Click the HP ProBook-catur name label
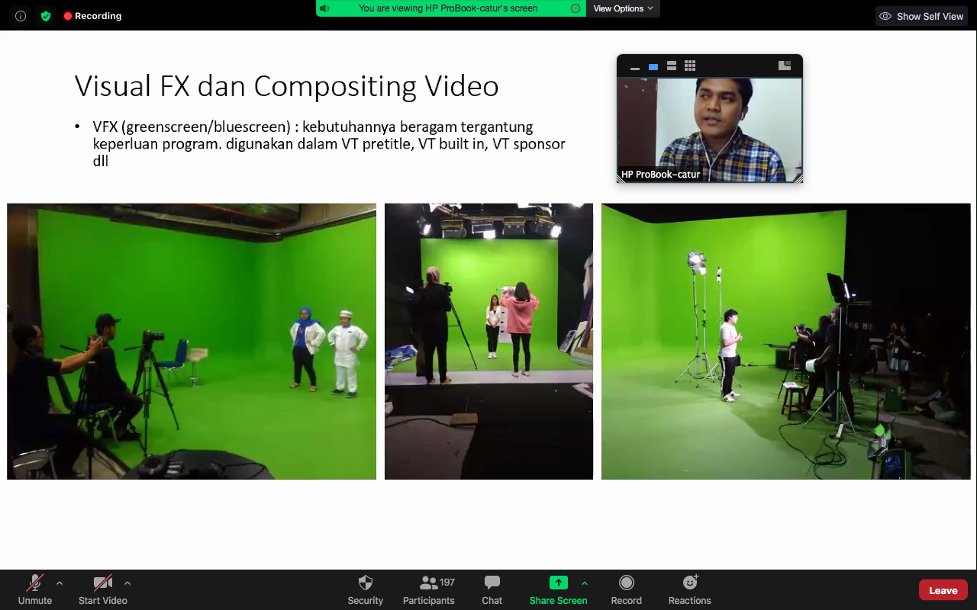 point(661,175)
